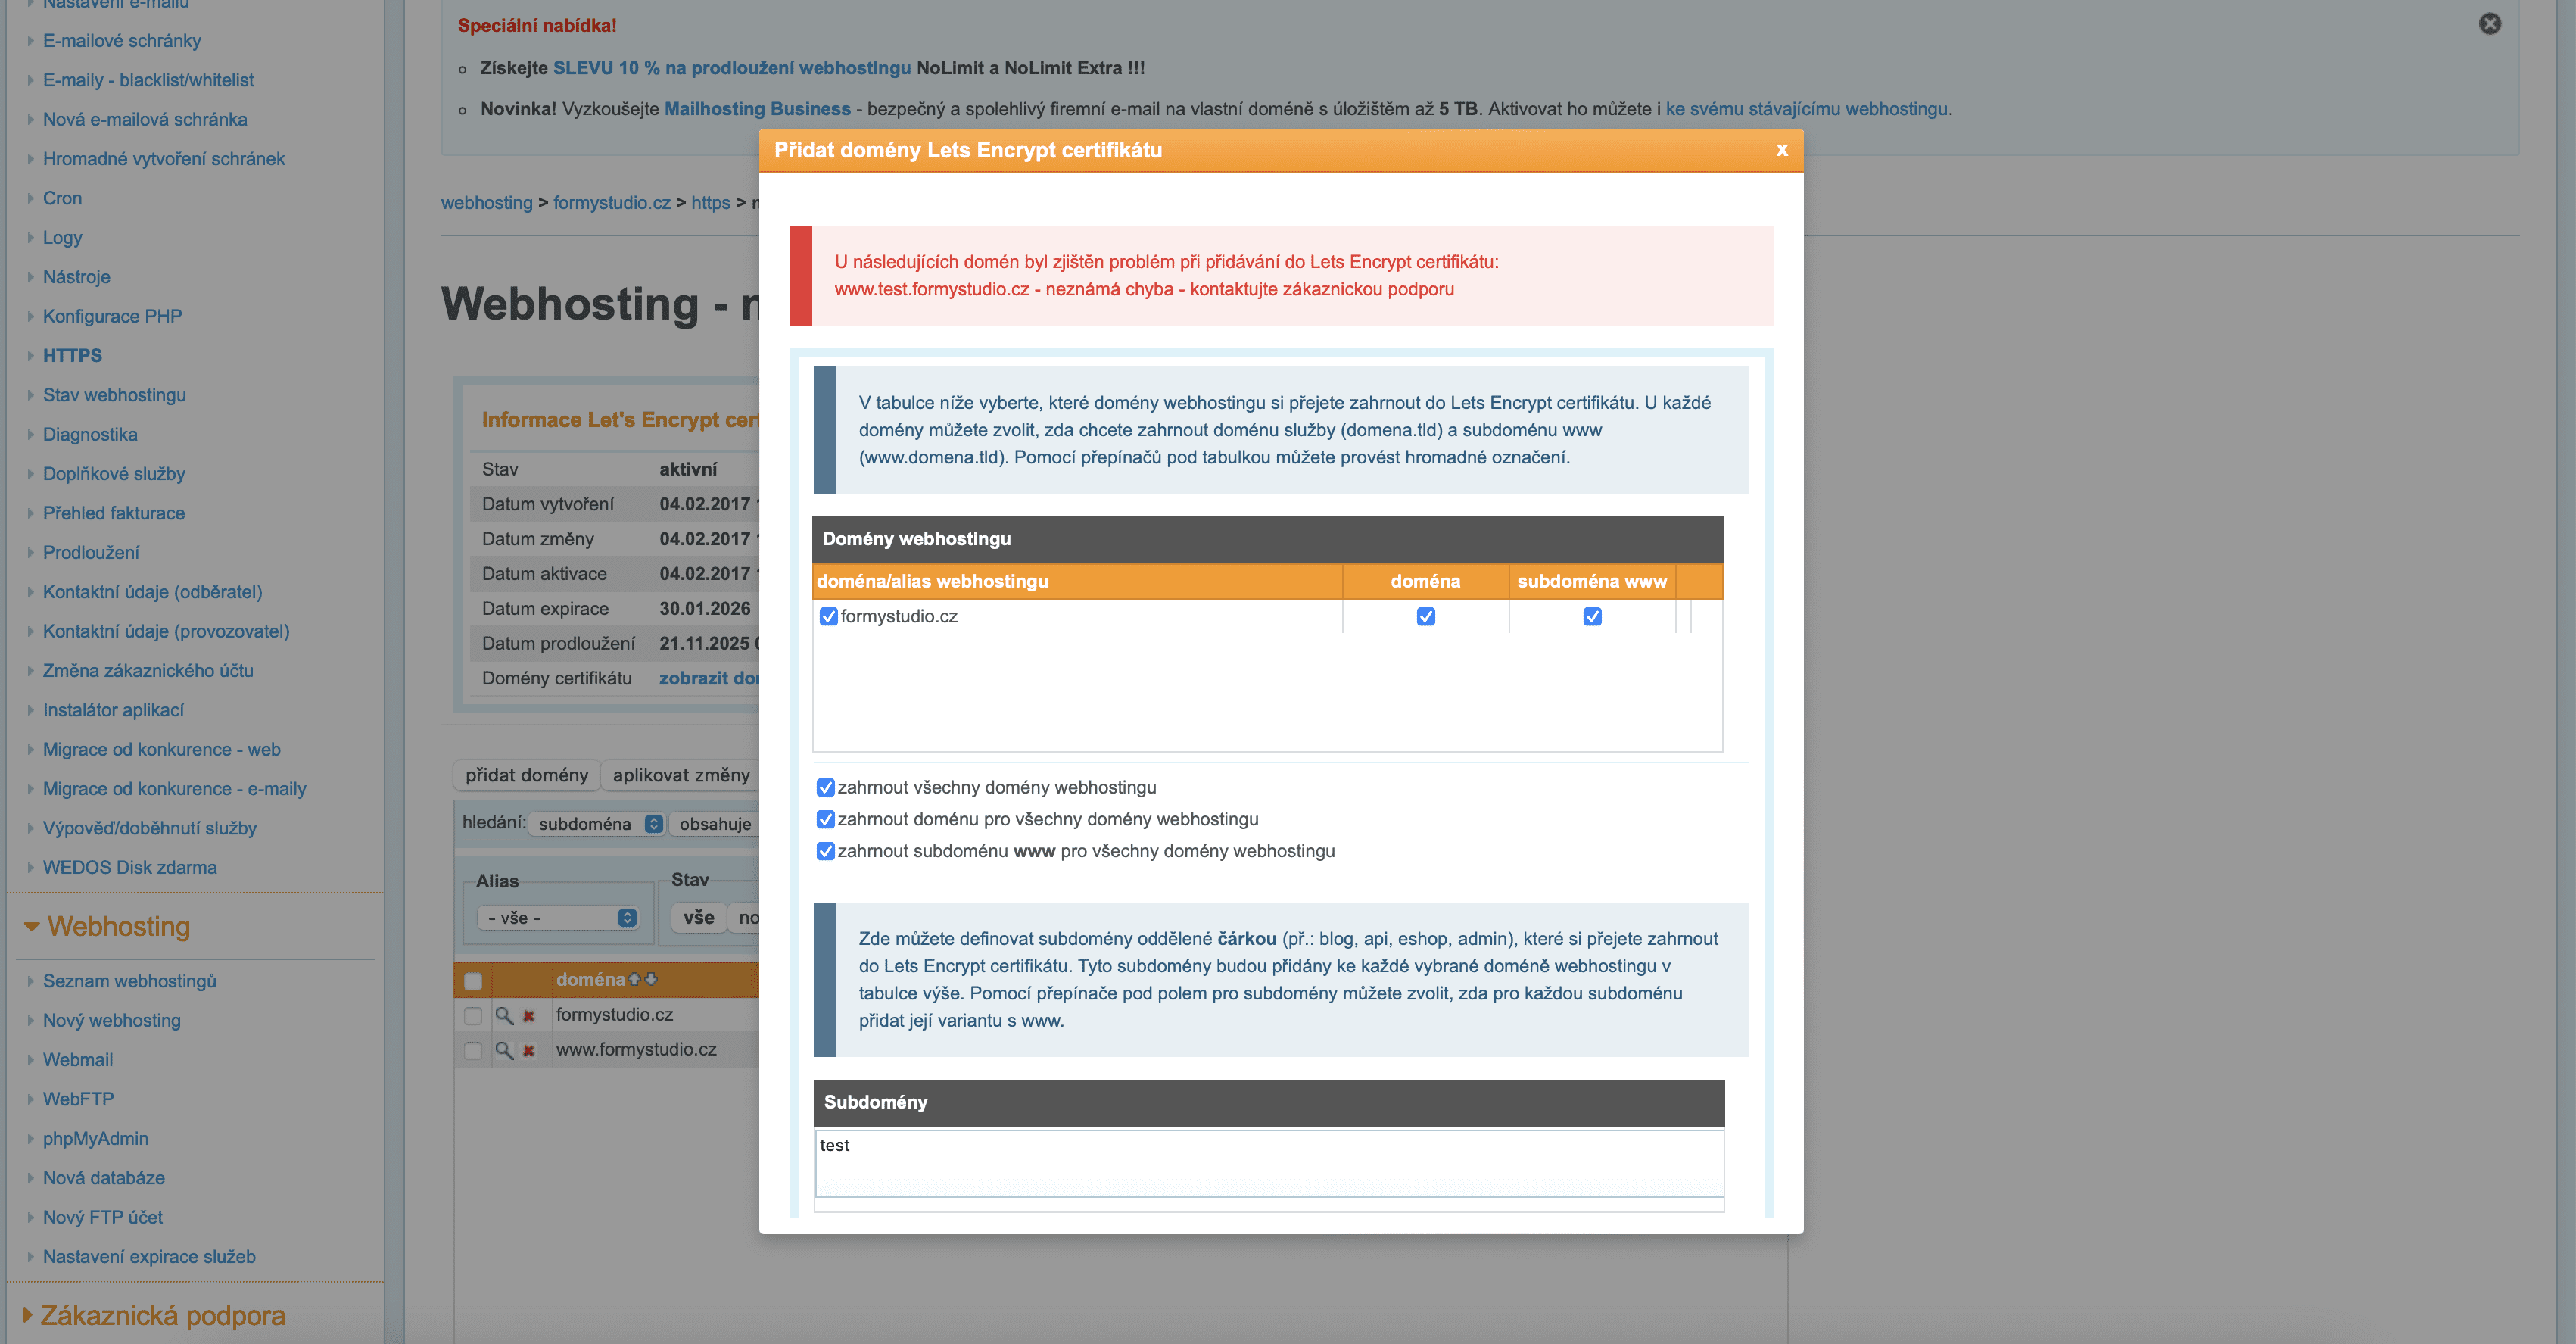Dismiss the Speciální nabídka banner close icon
Screen dimensions: 2576x1344
point(2489,24)
